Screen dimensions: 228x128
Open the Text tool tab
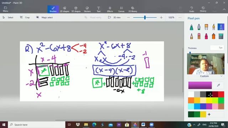tap(99, 9)
